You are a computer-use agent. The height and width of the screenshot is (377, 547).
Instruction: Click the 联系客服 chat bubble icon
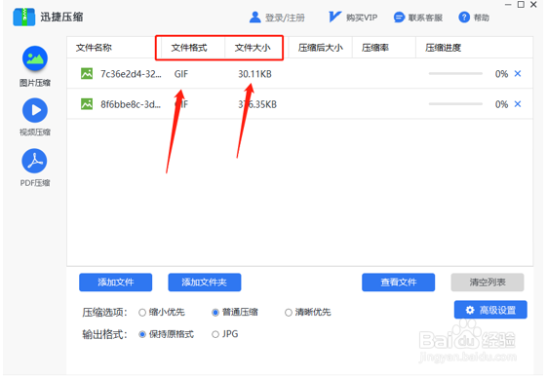coord(399,18)
